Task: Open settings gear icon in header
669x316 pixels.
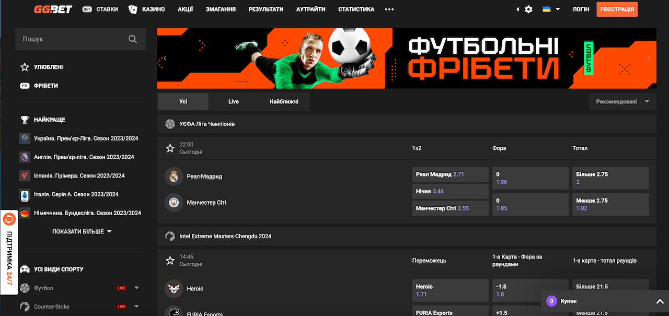Action: (x=528, y=9)
